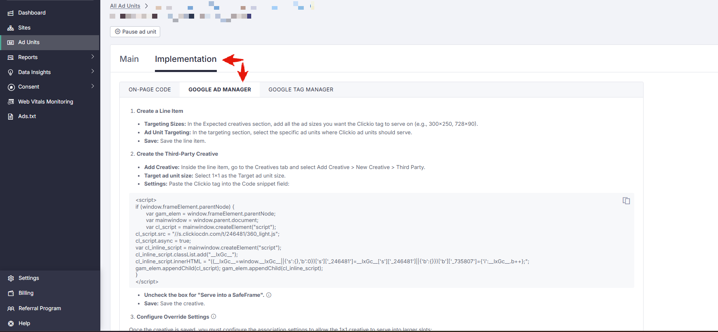This screenshot has width=718, height=332.
Task: Open the Billing page
Action: coord(26,293)
